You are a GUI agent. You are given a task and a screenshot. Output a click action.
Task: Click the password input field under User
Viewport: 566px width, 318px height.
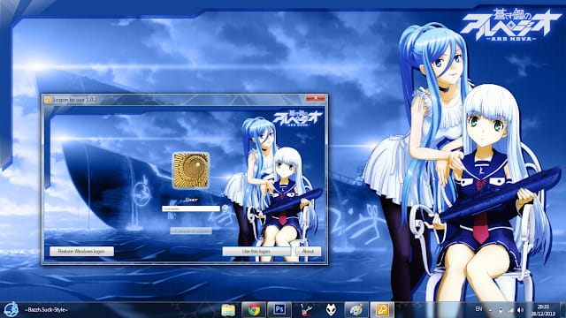click(191, 208)
